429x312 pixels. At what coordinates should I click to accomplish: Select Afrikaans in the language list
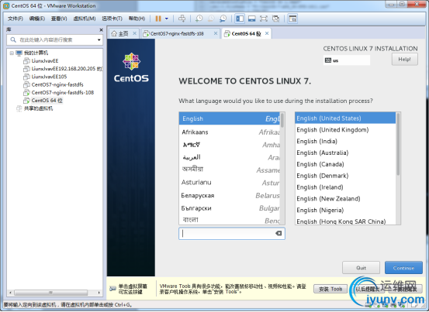click(230, 132)
